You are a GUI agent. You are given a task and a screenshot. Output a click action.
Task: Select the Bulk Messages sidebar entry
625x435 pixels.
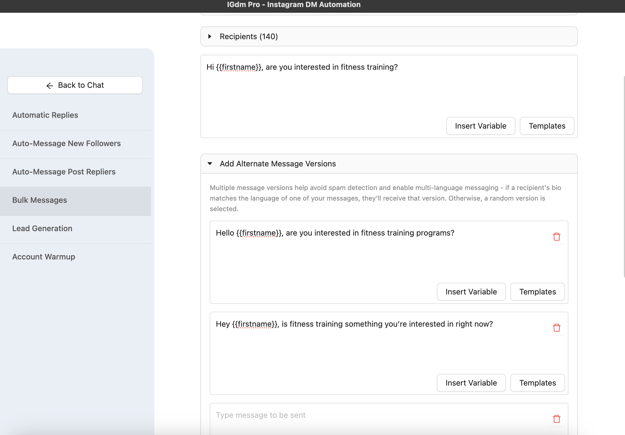pyautogui.click(x=39, y=200)
